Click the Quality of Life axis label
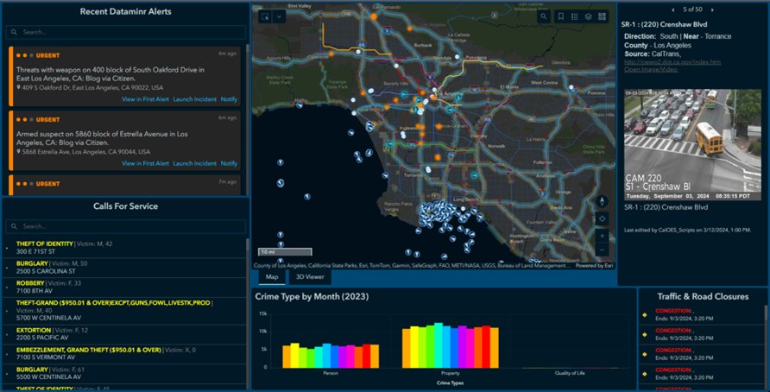This screenshot has width=770, height=392. (x=570, y=373)
